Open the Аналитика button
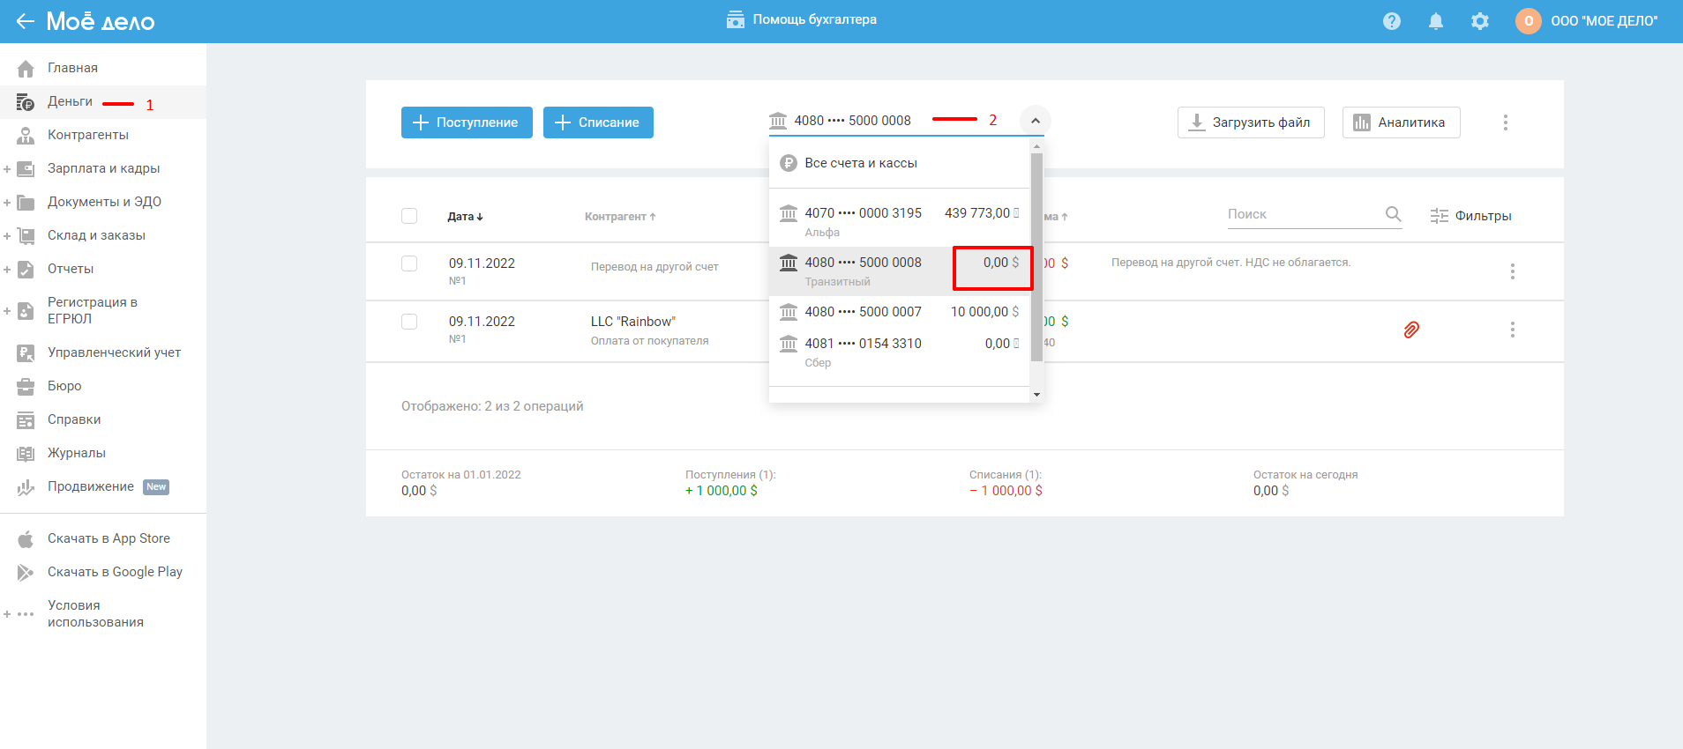The height and width of the screenshot is (749, 1683). click(x=1401, y=122)
